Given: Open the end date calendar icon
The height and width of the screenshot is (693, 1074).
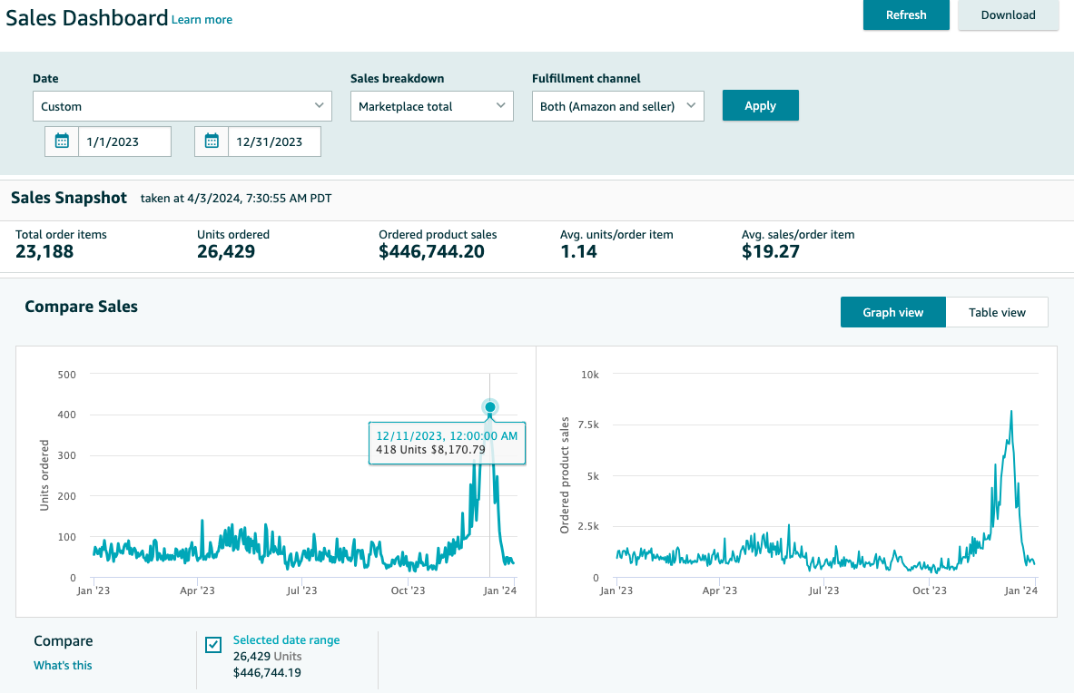Looking at the screenshot, I should click(x=212, y=142).
